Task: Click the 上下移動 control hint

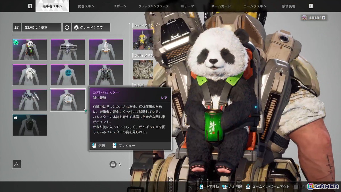Action: pos(212,187)
